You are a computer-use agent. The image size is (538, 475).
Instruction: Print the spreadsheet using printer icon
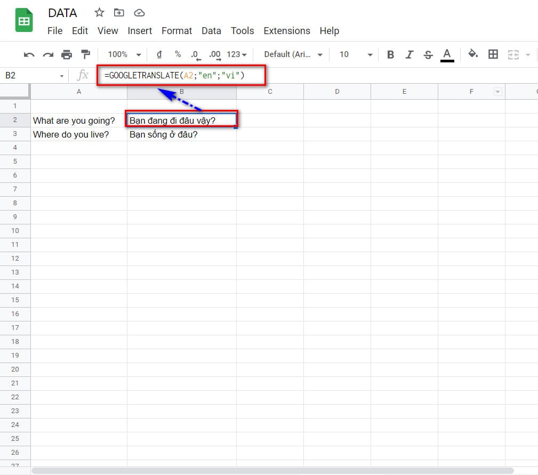tap(67, 54)
